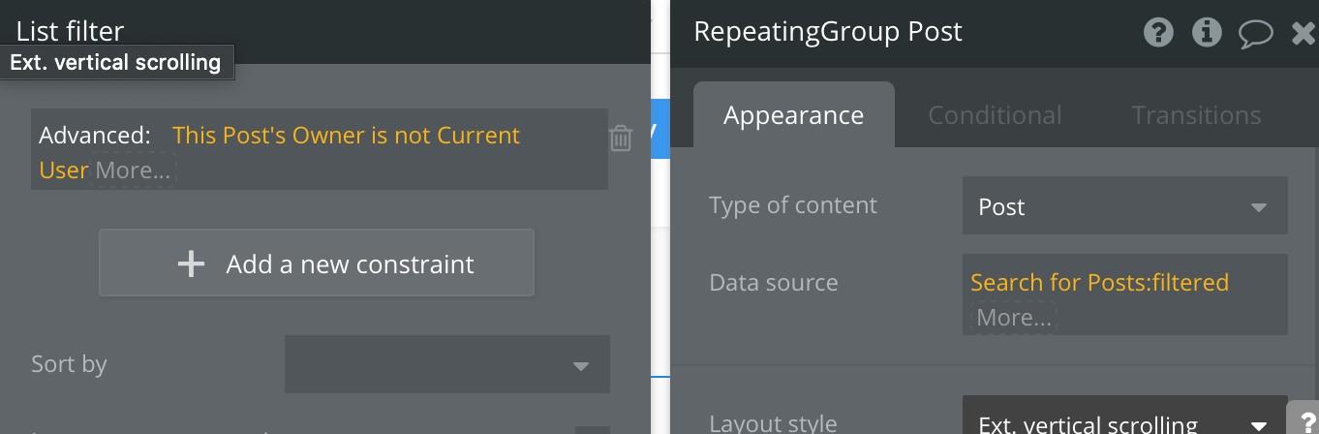The width and height of the screenshot is (1319, 434).
Task: Close the RepeatingGroup Post property editor
Action: [x=1304, y=33]
